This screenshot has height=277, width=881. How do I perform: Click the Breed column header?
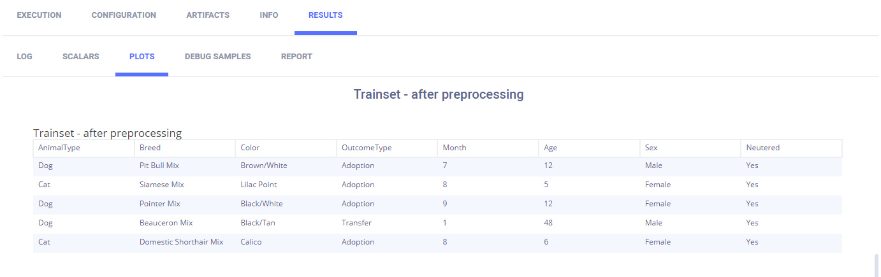pyautogui.click(x=150, y=148)
